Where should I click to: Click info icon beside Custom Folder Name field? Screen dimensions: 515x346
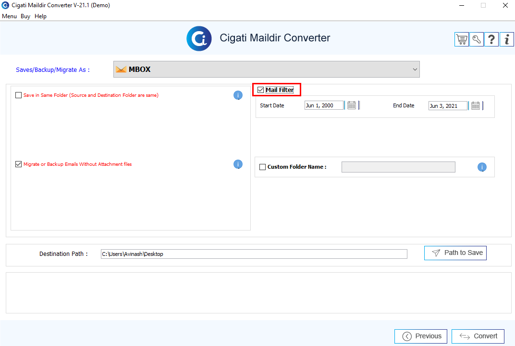[x=482, y=167]
